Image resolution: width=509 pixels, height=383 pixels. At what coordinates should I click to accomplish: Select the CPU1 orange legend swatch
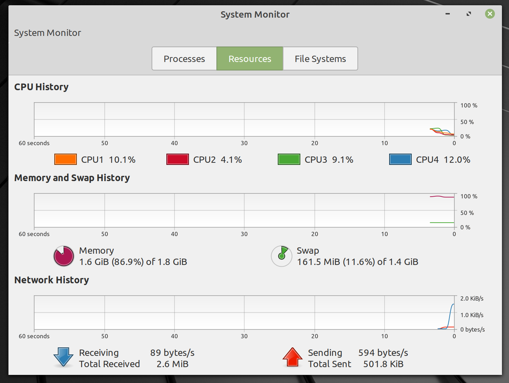pyautogui.click(x=65, y=159)
